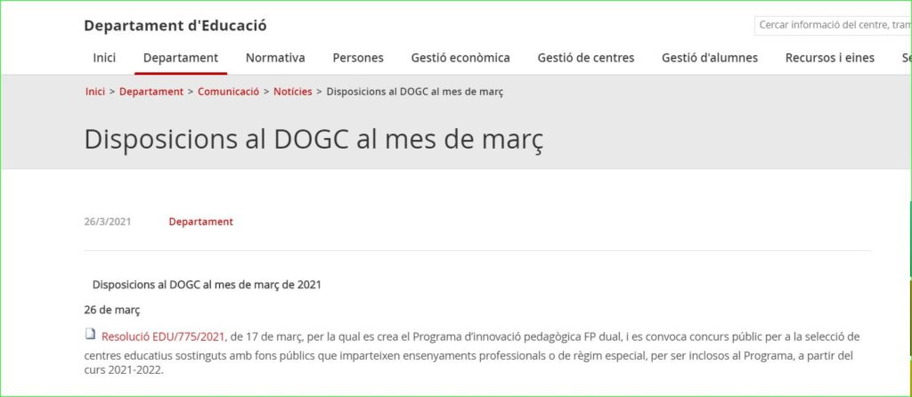The width and height of the screenshot is (912, 397).
Task: Click the 26/3/2021 publication date
Action: tap(108, 222)
